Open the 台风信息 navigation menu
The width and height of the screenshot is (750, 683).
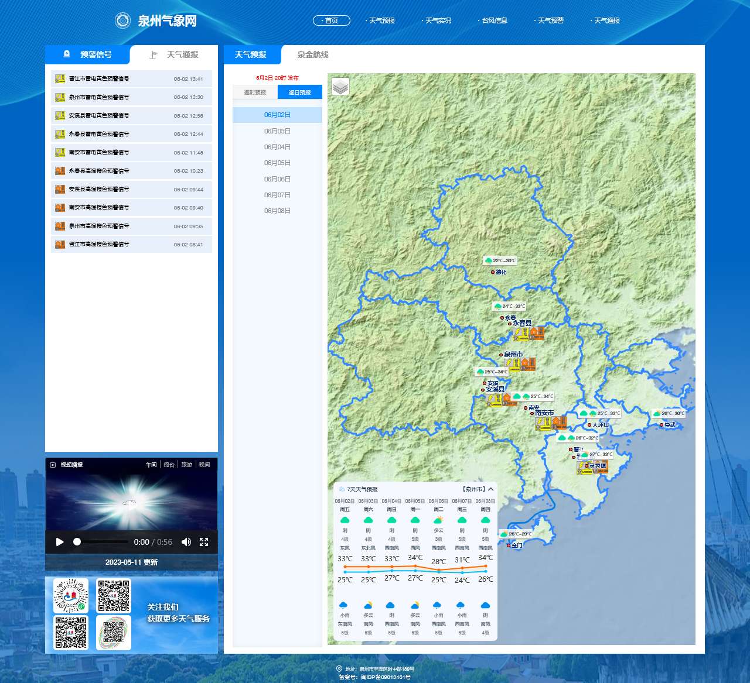click(494, 20)
